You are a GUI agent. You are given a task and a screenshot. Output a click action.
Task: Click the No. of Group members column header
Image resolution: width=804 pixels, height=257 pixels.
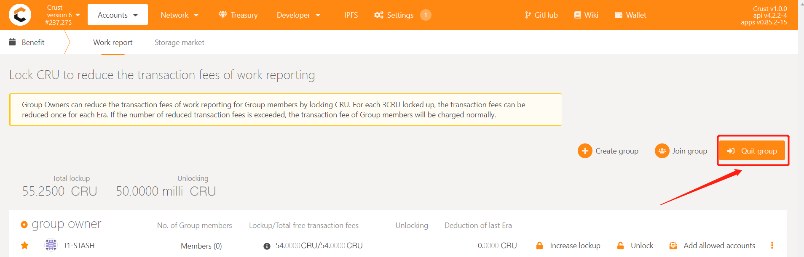(195, 225)
